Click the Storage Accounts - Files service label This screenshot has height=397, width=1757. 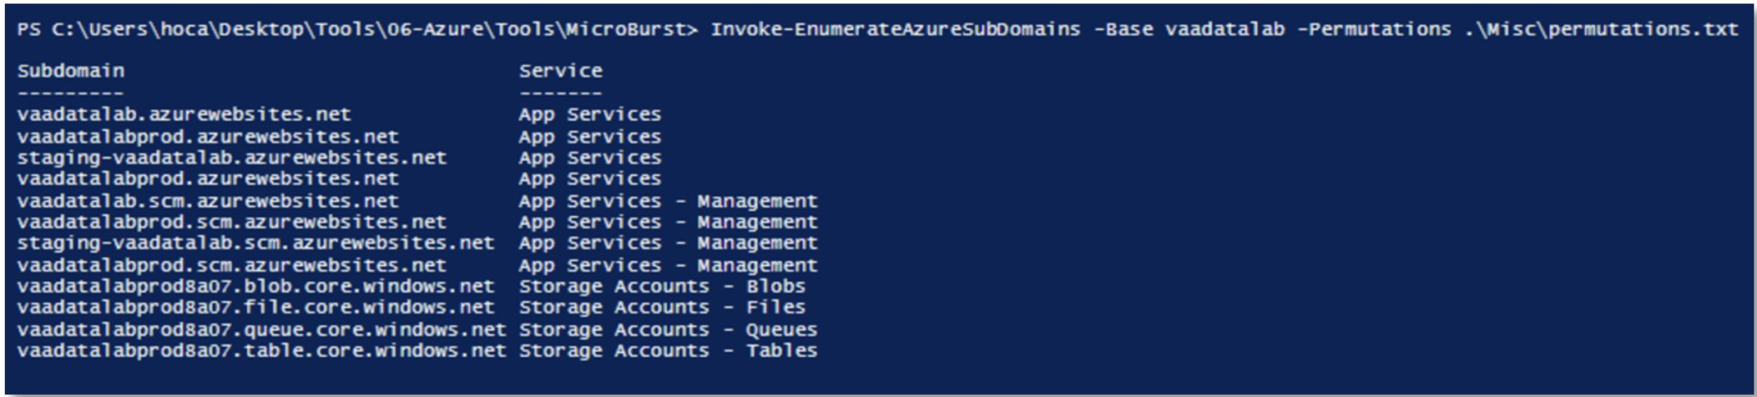(x=662, y=307)
